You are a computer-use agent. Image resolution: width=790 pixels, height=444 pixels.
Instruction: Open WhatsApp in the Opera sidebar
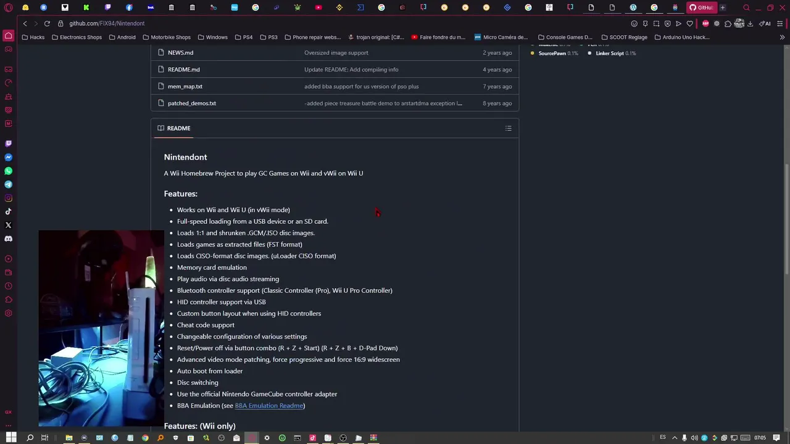(x=9, y=171)
